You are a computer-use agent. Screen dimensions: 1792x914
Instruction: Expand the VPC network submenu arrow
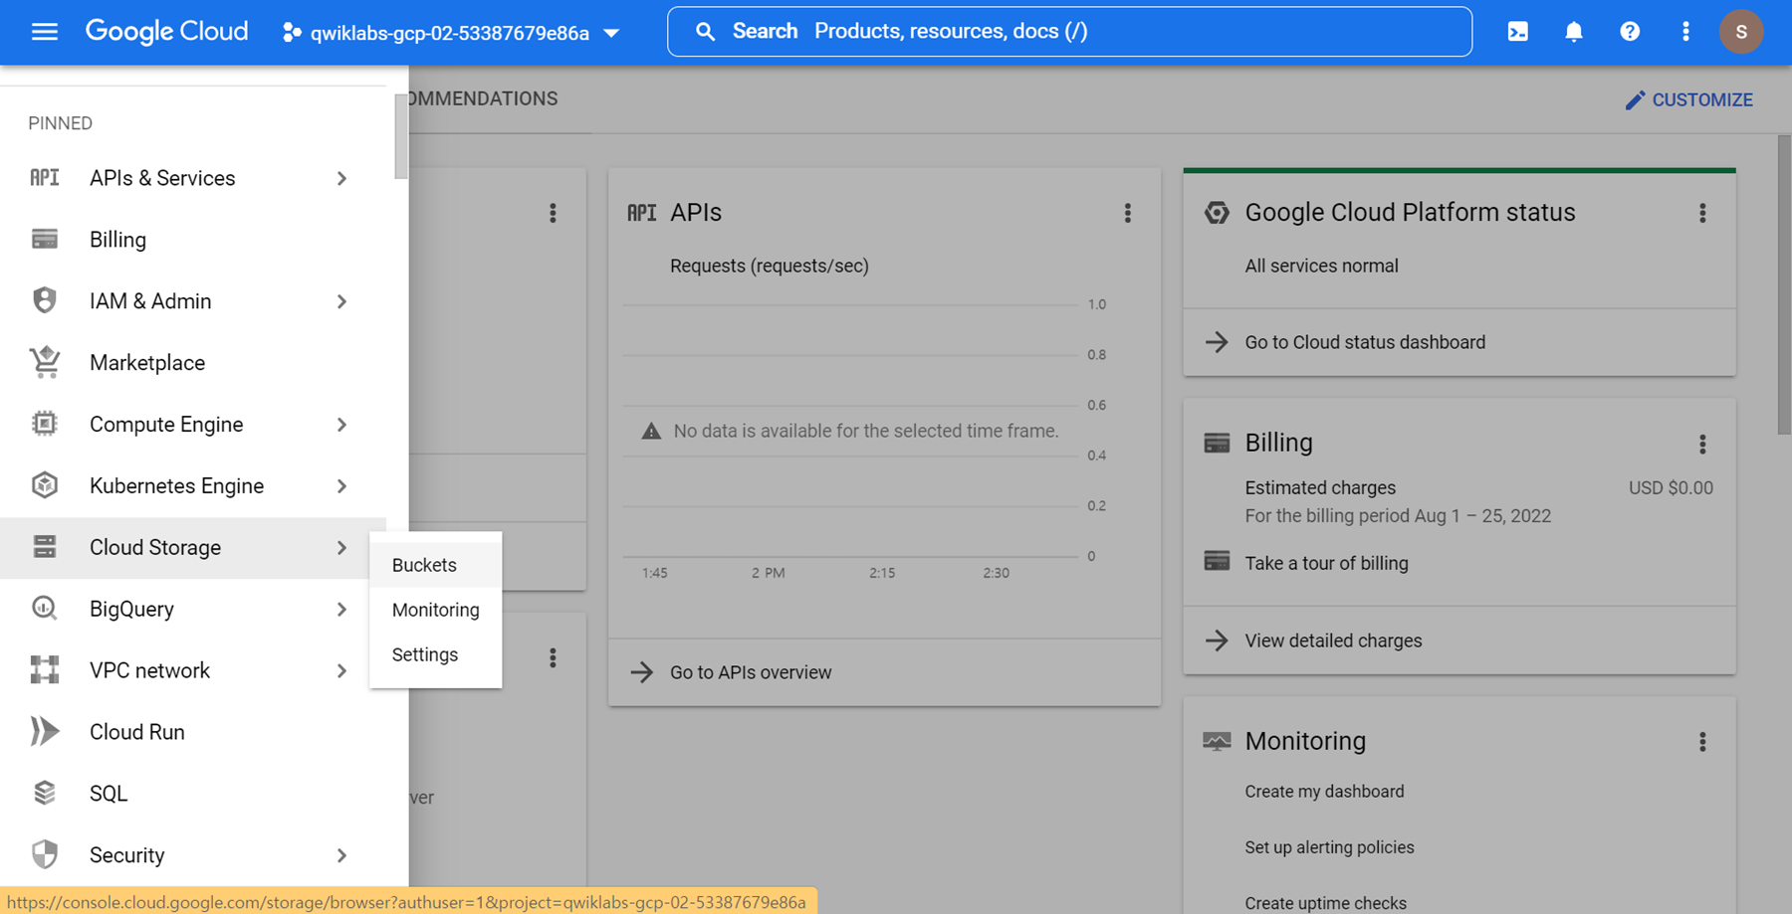coord(341,671)
